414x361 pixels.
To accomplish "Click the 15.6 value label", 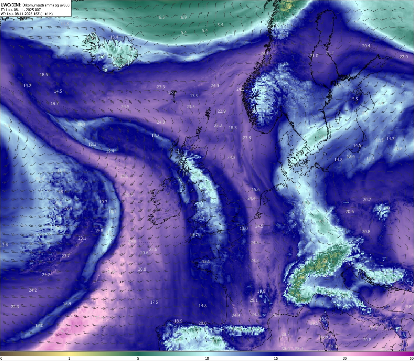I will tap(256, 190).
